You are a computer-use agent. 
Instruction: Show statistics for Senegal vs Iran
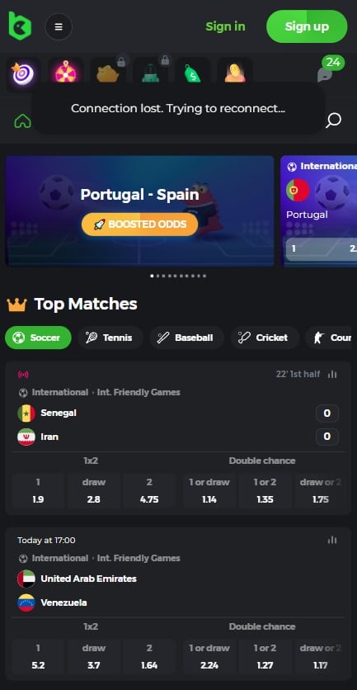[x=332, y=375]
